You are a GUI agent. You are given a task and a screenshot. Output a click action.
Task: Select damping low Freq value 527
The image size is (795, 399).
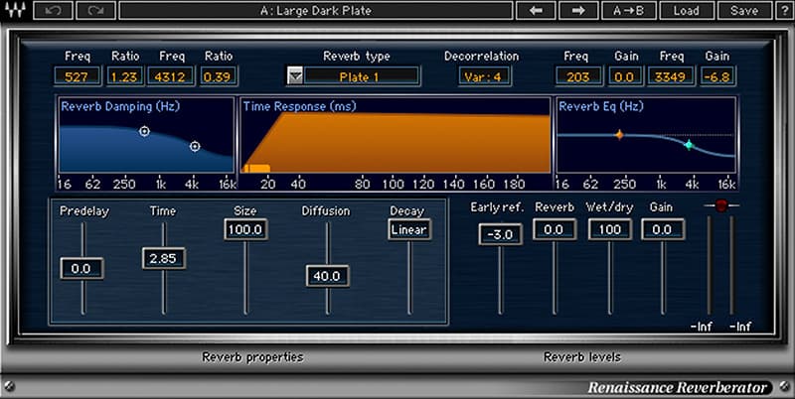pyautogui.click(x=77, y=76)
